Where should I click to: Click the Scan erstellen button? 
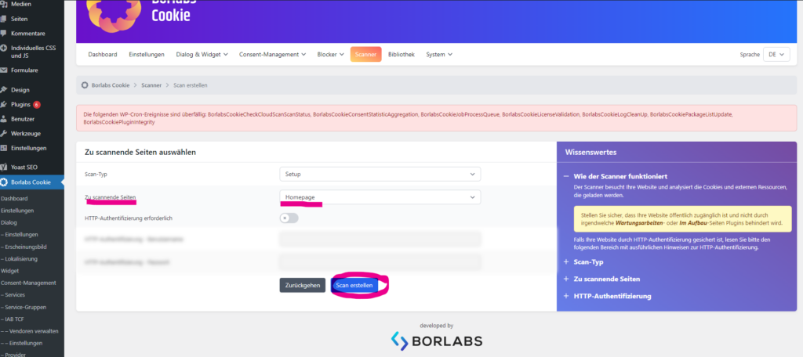[x=354, y=286]
